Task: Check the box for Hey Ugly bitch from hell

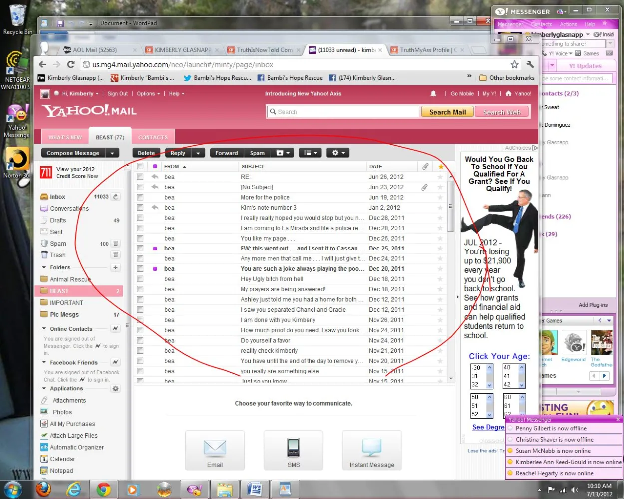Action: click(x=140, y=279)
